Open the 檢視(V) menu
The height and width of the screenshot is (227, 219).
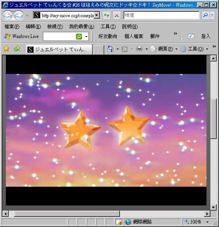tap(55, 27)
